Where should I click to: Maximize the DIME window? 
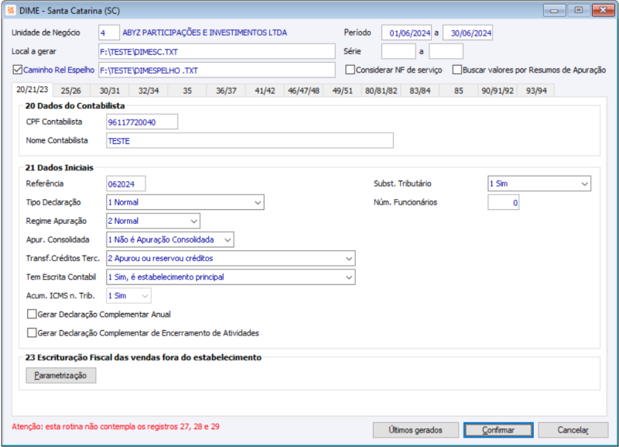[578, 10]
